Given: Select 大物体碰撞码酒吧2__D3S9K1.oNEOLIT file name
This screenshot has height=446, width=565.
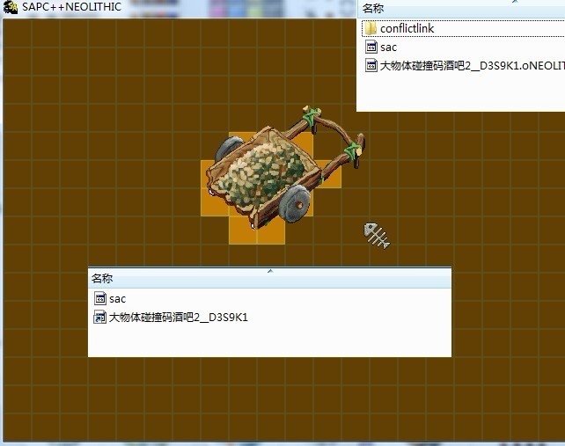Looking at the screenshot, I should [x=473, y=66].
